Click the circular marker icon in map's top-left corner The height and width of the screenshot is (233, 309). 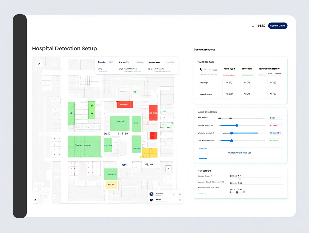pos(39,64)
